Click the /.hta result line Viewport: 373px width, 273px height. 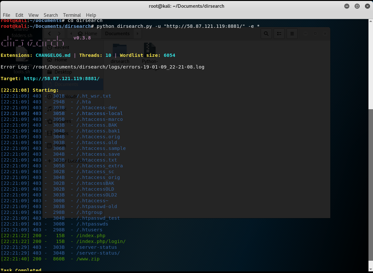point(46,102)
